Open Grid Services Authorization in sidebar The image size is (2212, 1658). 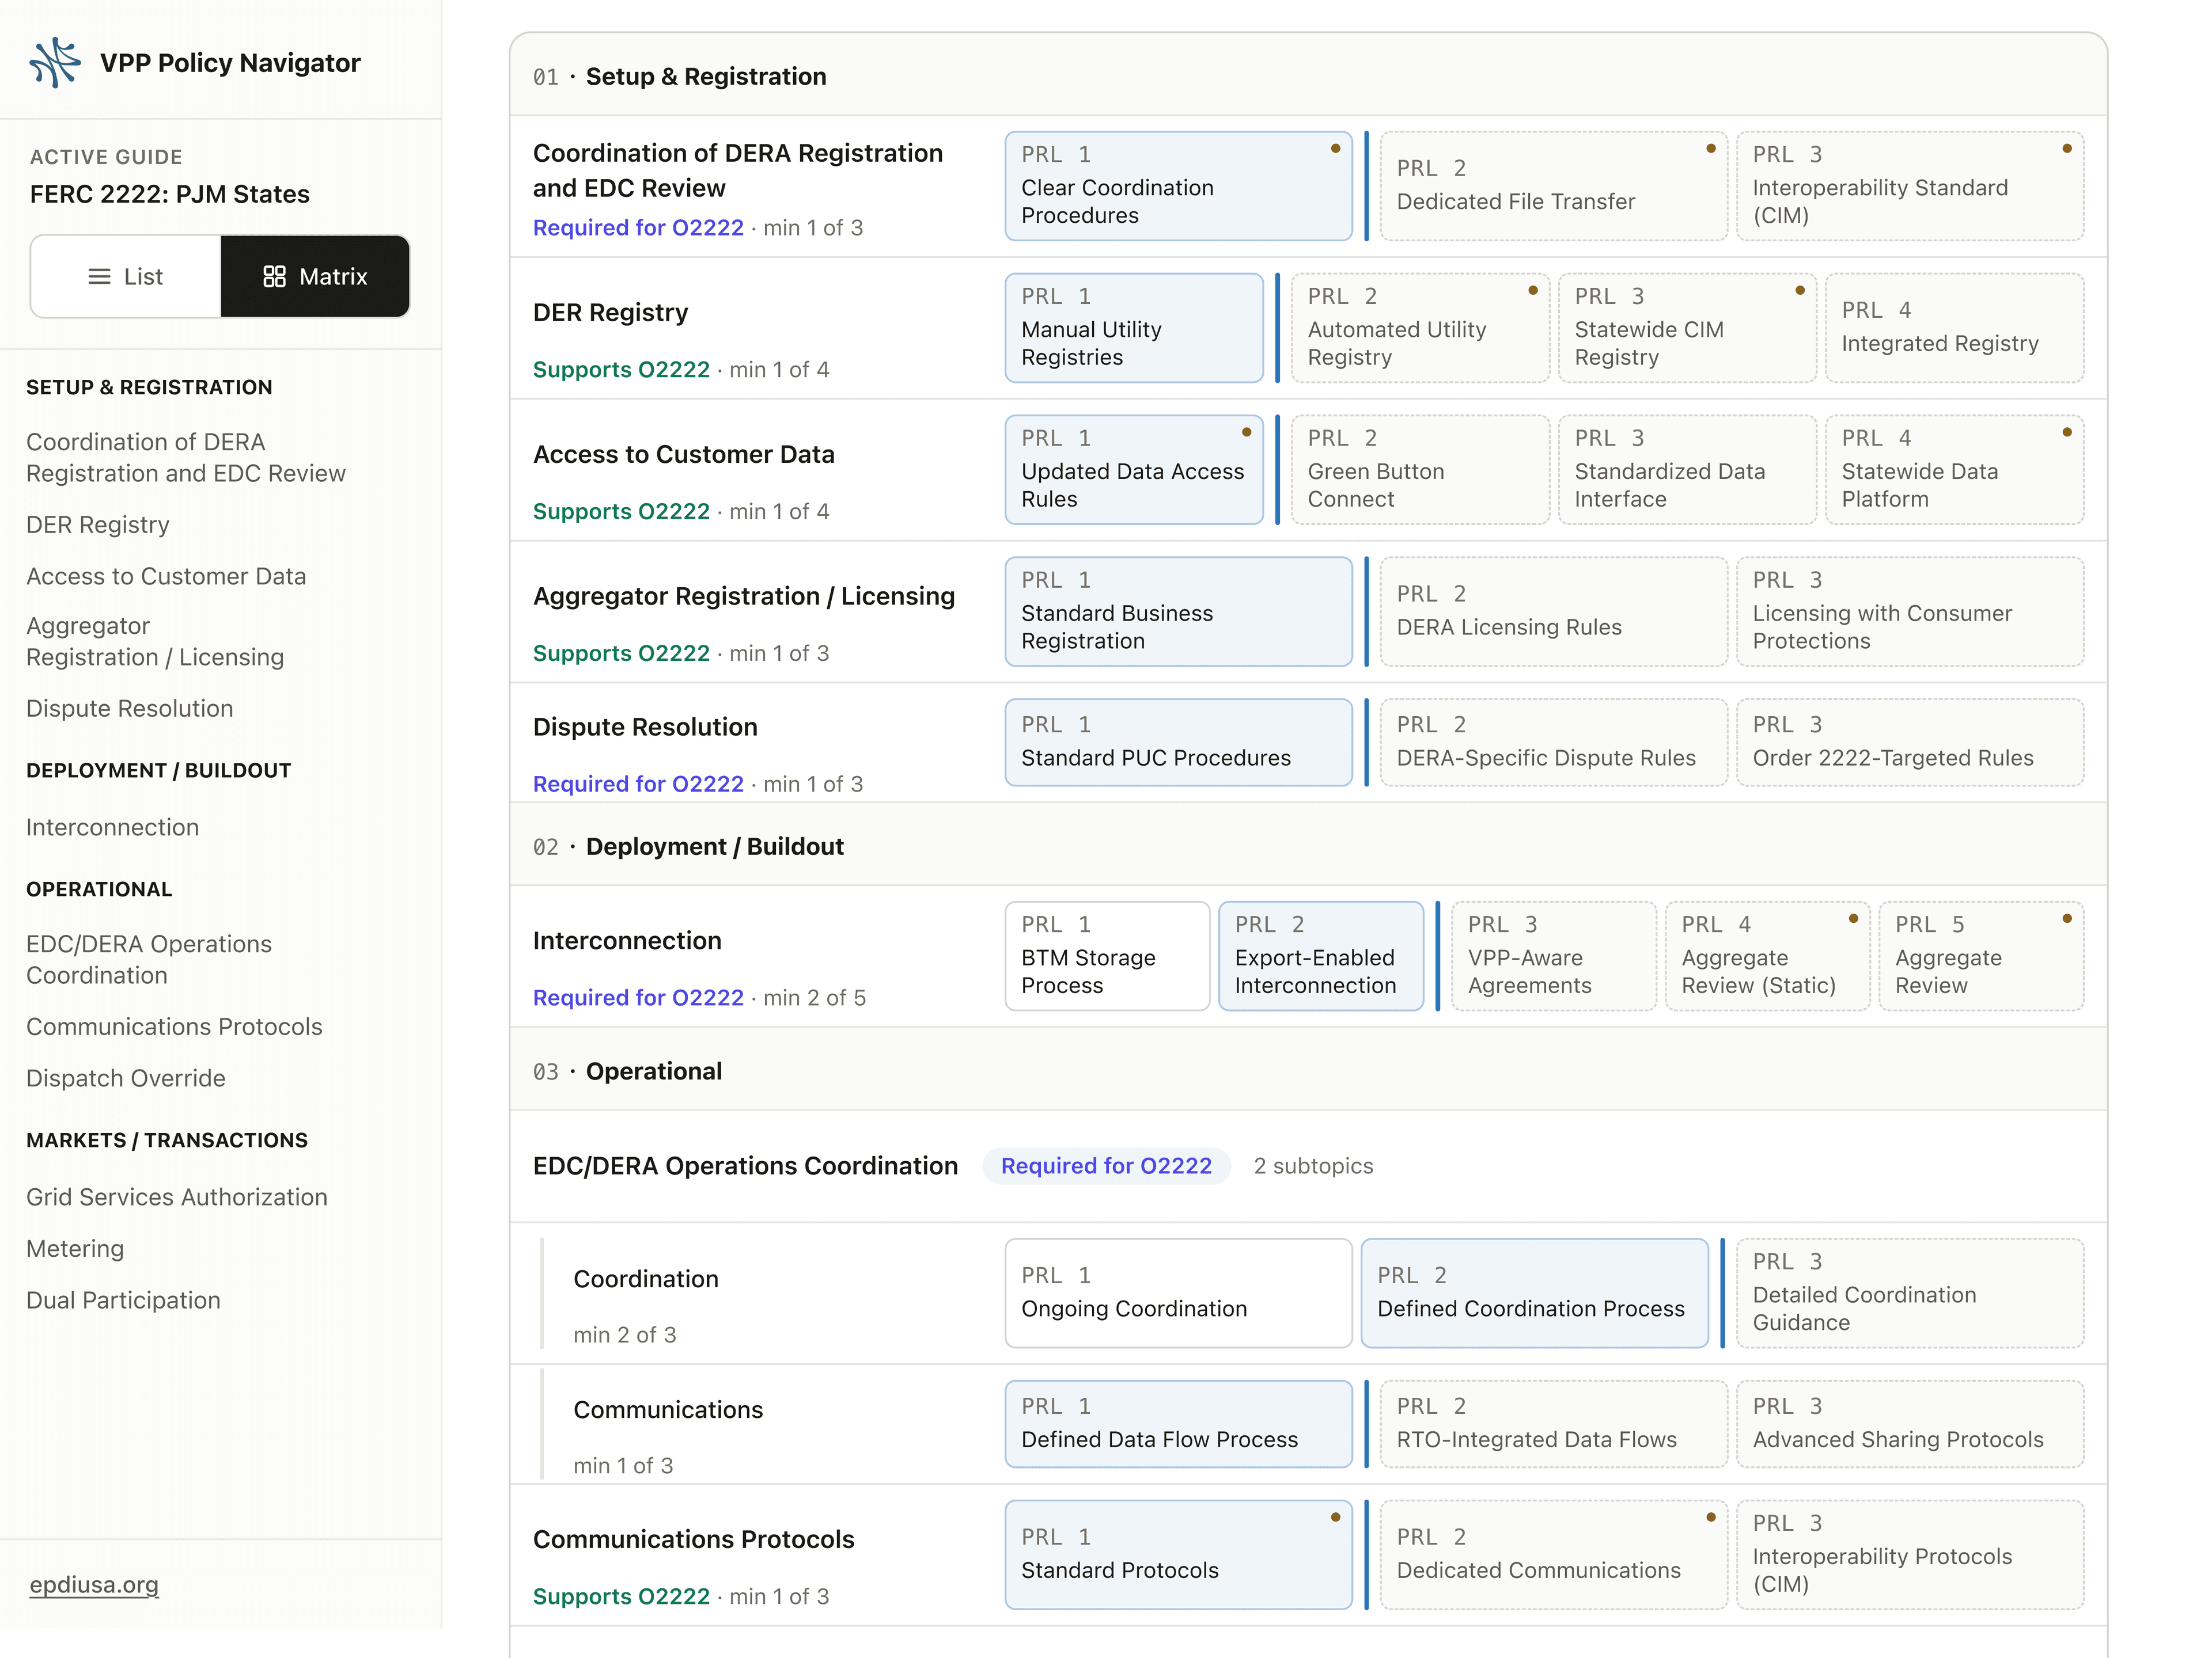point(177,1197)
